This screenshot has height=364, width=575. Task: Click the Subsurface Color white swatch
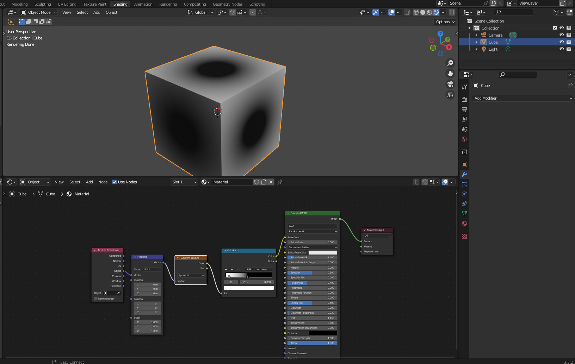pyautogui.click(x=323, y=252)
